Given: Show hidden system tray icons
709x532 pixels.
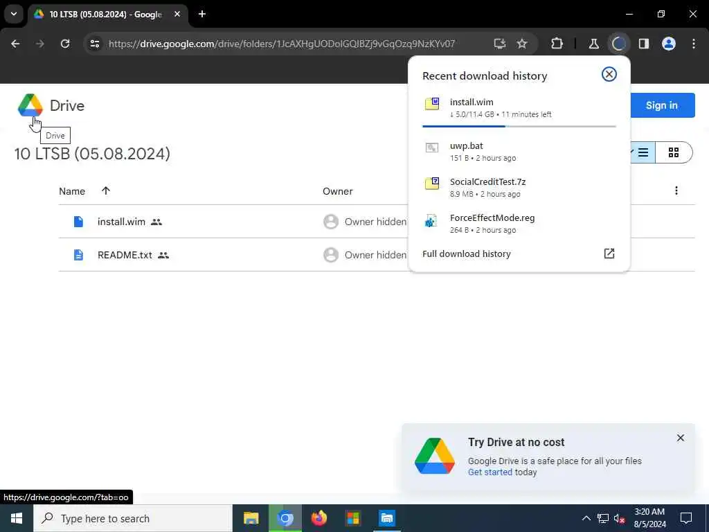Looking at the screenshot, I should 586,518.
